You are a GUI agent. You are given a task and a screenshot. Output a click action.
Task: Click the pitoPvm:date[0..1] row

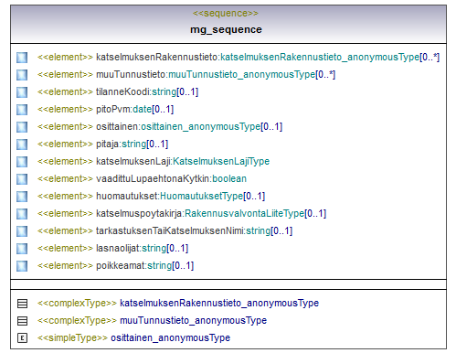[x=105, y=110]
